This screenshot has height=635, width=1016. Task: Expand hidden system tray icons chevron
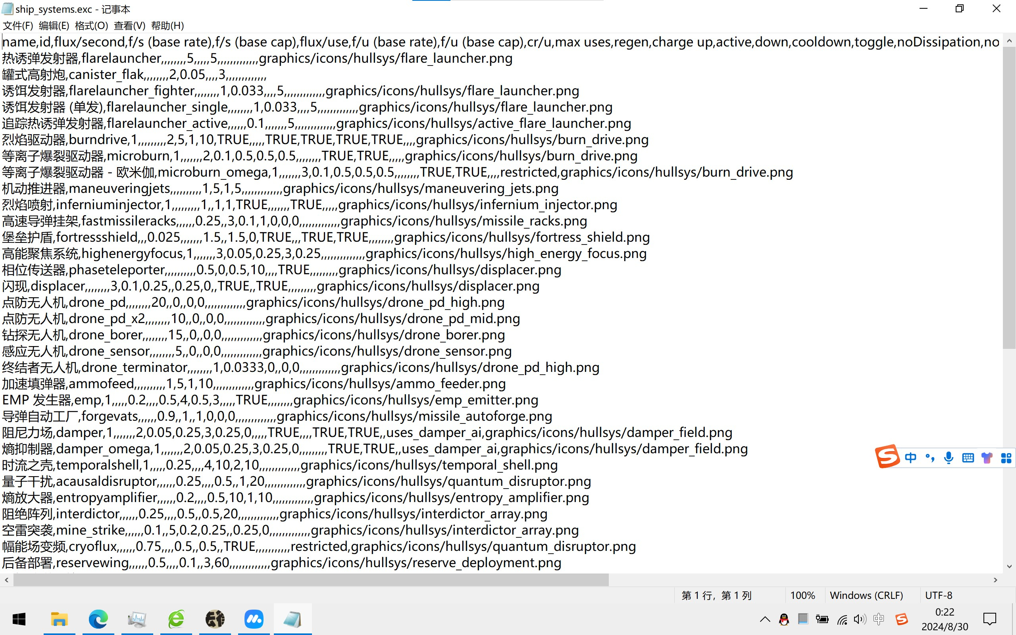(x=765, y=619)
